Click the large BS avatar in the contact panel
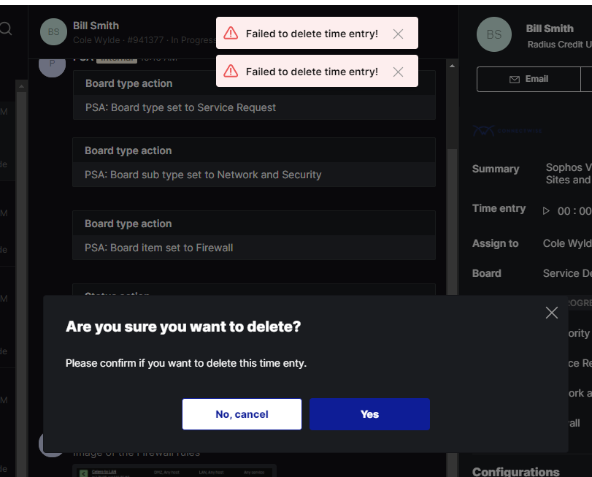592x477 pixels. click(494, 34)
